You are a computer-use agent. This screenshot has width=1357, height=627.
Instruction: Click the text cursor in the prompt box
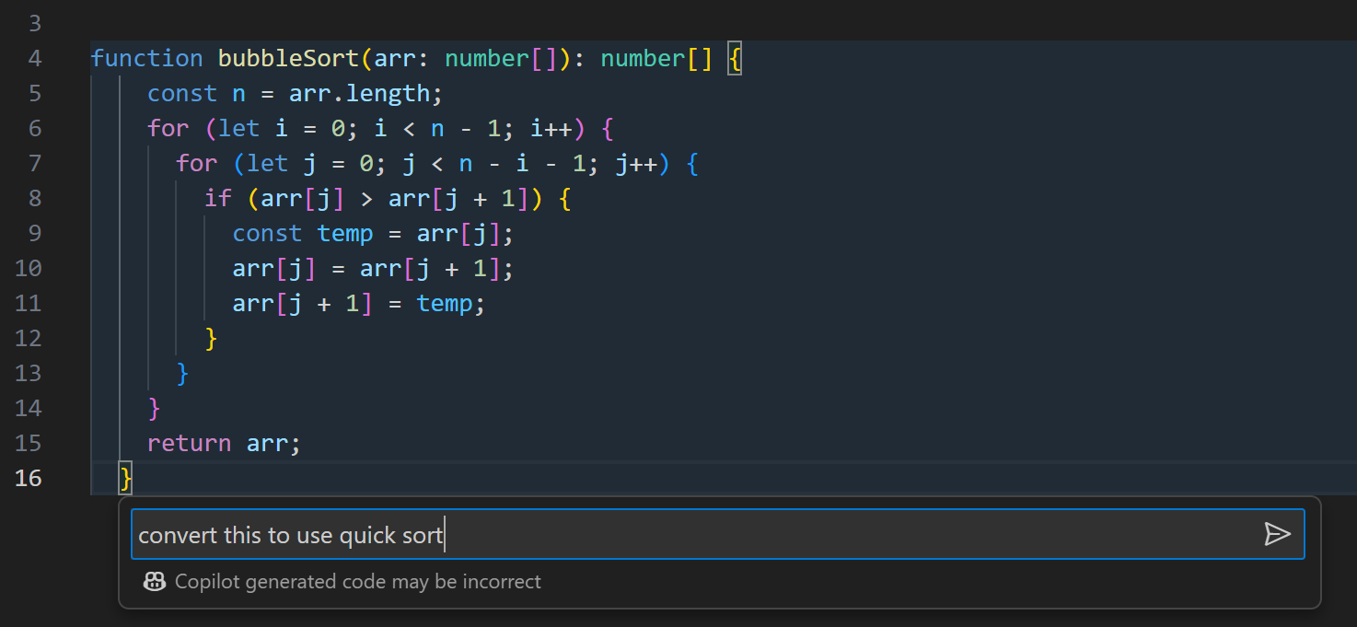(x=446, y=533)
